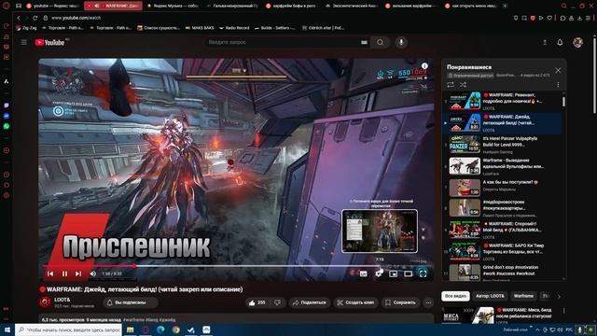Start voice search with the microphone icon
Viewport: 597px width, 336px height.
coord(401,42)
